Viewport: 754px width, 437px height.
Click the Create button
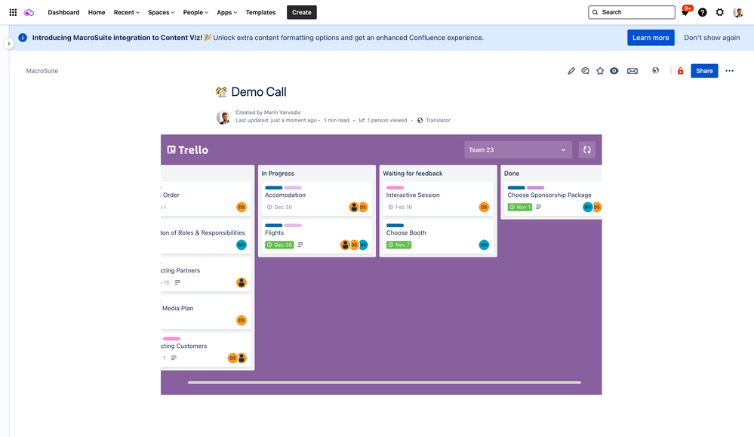point(301,13)
